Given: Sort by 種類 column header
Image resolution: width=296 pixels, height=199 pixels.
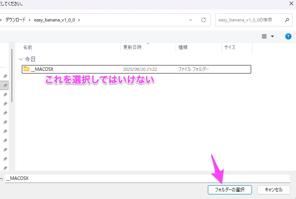Looking at the screenshot, I should (x=183, y=47).
